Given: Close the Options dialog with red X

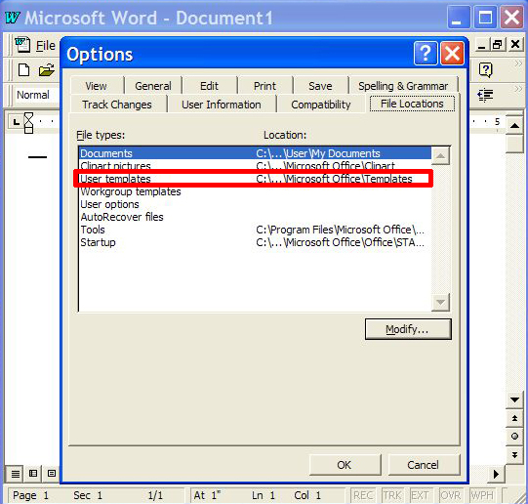Looking at the screenshot, I should pos(452,53).
